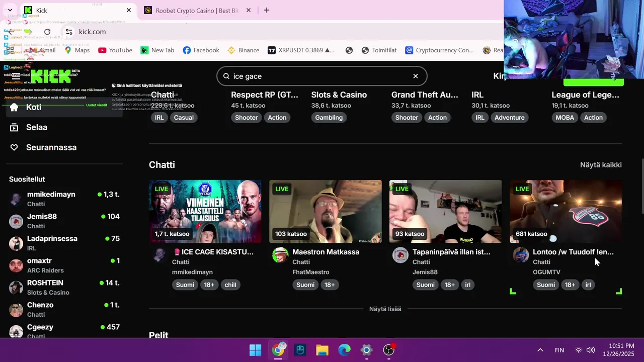This screenshot has width=644, height=362.
Task: Click the site info icon in address bar
Action: pos(69,32)
